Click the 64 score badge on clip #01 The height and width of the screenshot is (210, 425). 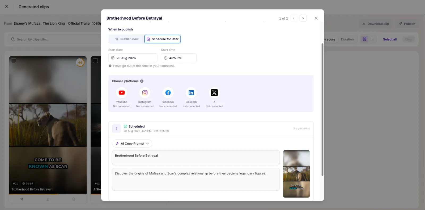click(x=80, y=62)
